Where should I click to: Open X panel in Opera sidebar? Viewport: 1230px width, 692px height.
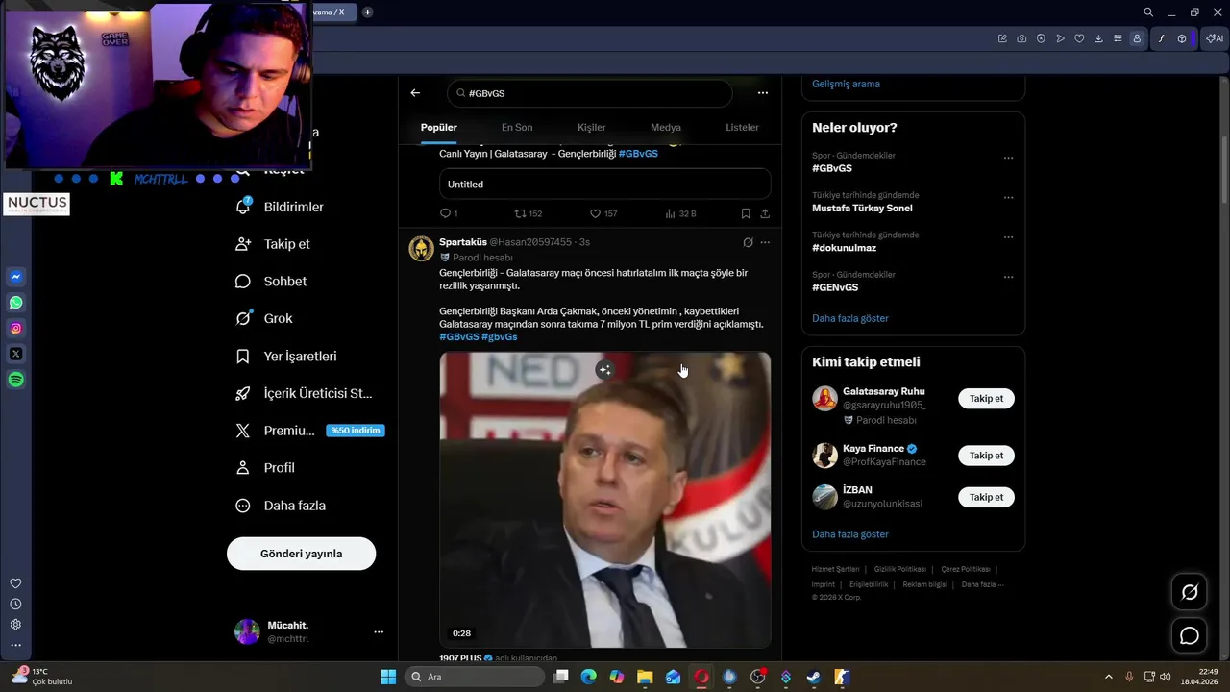coord(16,354)
